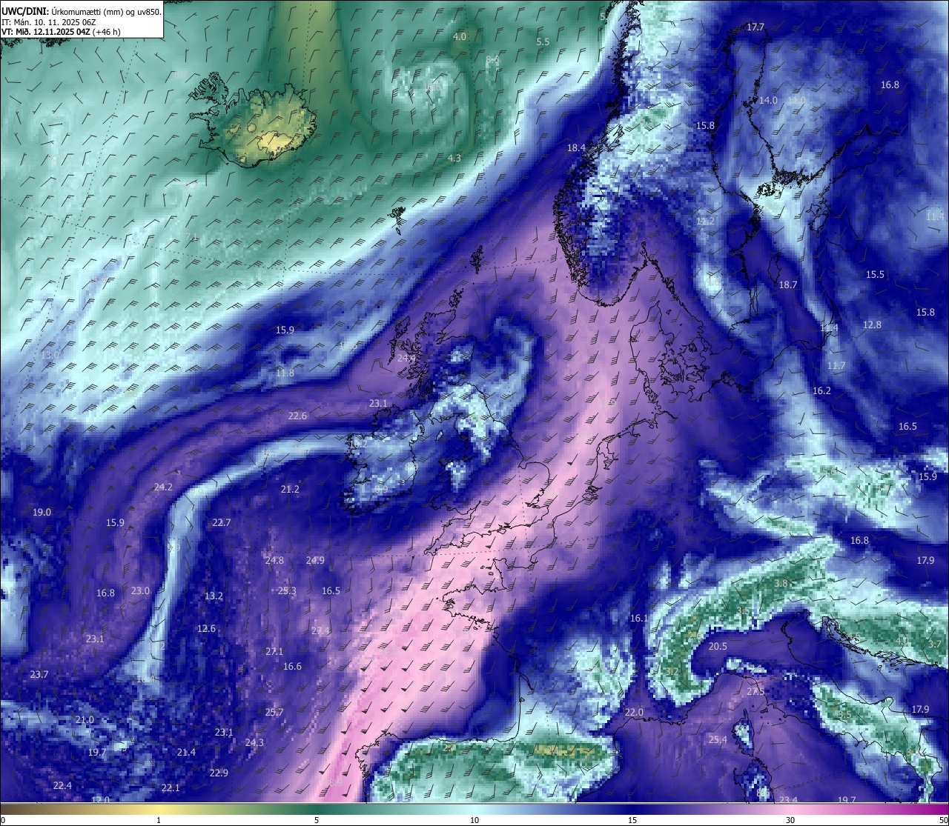Click the '22.6' value label
The image size is (949, 826).
(297, 416)
